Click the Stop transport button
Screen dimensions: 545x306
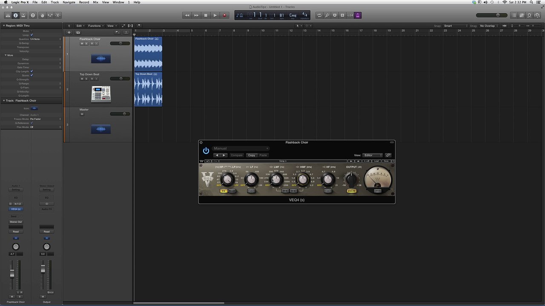pyautogui.click(x=206, y=15)
